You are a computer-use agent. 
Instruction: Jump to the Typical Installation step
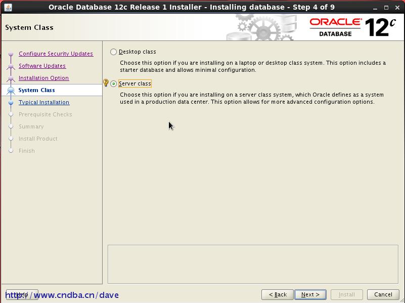[x=44, y=102]
